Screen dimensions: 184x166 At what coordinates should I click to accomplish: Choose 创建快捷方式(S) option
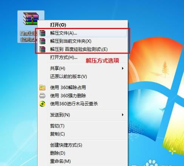click(82, 145)
